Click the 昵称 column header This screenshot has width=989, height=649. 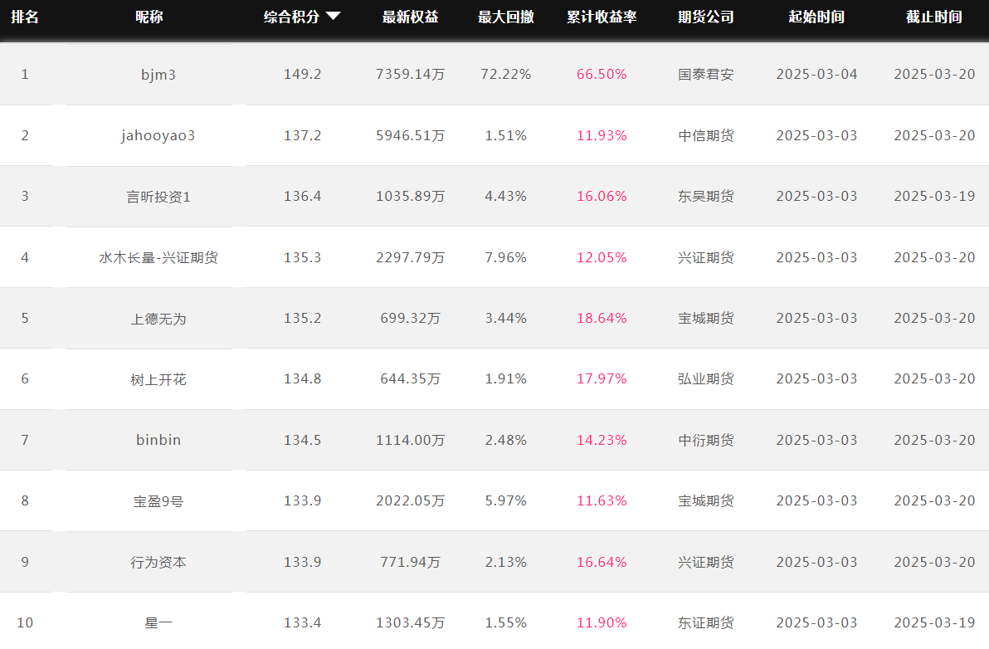click(149, 17)
